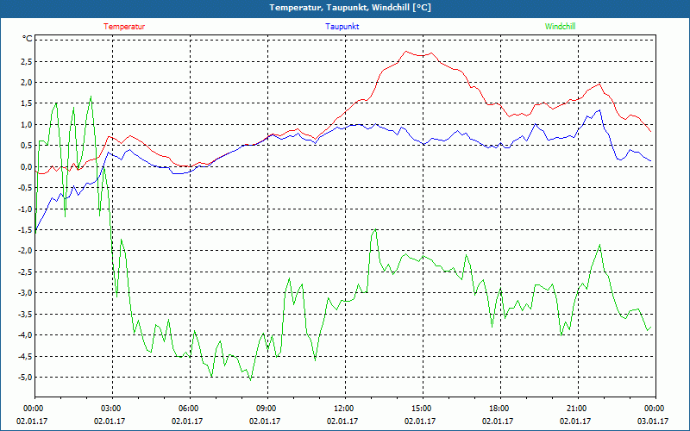Click the 12:00 time axis label
Viewport: 690px width, 431px height.
pyautogui.click(x=345, y=408)
